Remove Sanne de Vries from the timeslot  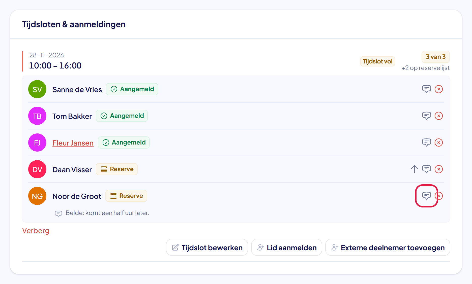(439, 89)
